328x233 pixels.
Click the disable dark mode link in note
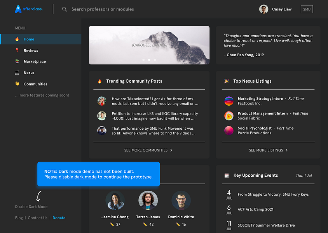pyautogui.click(x=78, y=177)
